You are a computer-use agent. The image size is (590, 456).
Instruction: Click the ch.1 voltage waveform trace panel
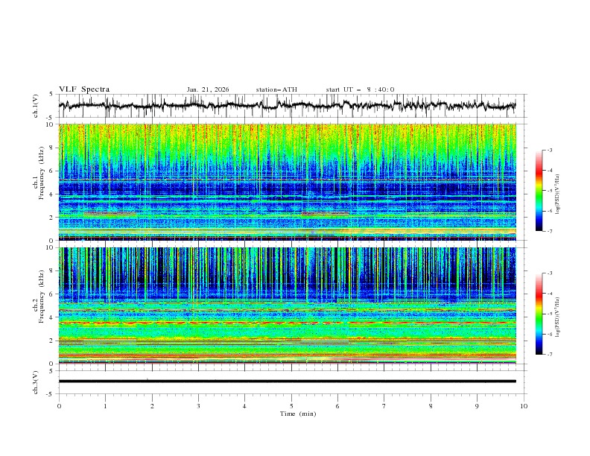pos(292,106)
